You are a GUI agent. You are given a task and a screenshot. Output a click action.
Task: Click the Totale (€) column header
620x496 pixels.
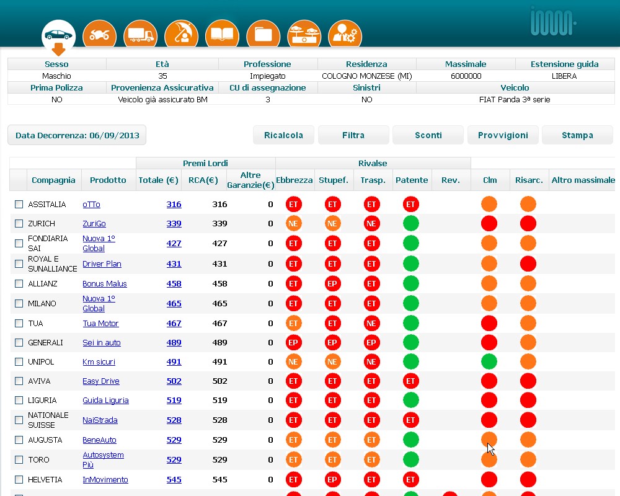point(158,180)
